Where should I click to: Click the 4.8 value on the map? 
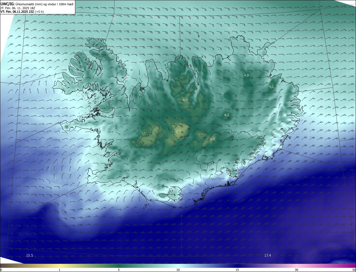pos(246,75)
